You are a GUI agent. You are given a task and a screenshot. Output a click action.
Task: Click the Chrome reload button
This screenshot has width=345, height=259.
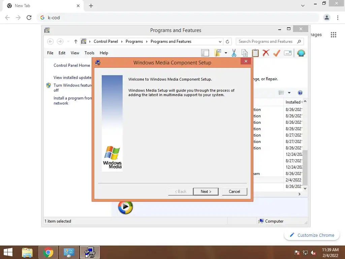(x=29, y=18)
